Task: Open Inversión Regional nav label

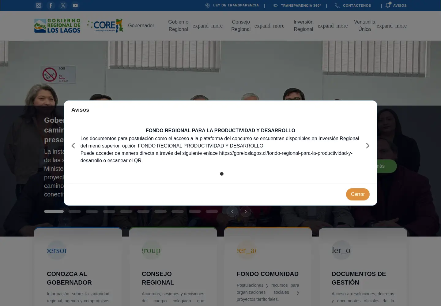Action: pos(303,26)
